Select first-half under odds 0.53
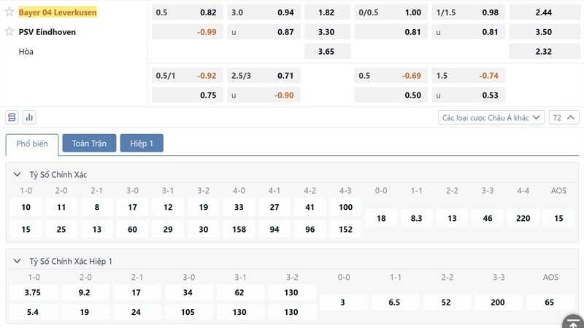The height and width of the screenshot is (328, 584). click(469, 95)
